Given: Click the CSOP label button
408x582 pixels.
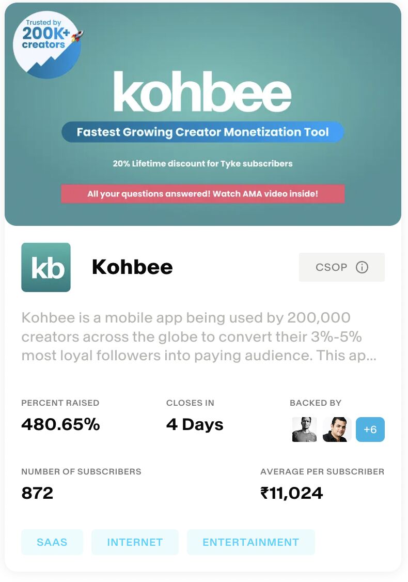Looking at the screenshot, I should [341, 267].
